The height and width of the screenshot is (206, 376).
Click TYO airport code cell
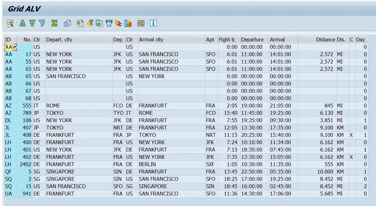tap(119, 113)
